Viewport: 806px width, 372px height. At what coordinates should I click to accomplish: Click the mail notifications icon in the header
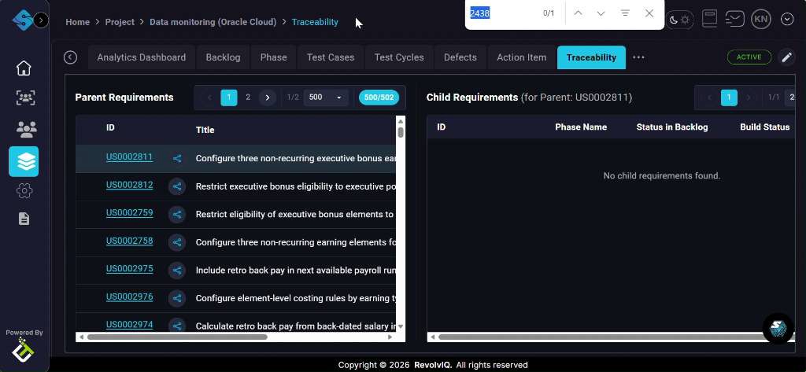tap(734, 19)
